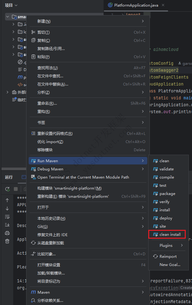Click the rerun icon in the Run panel
The width and height of the screenshot is (192, 305).
click(x=8, y=189)
